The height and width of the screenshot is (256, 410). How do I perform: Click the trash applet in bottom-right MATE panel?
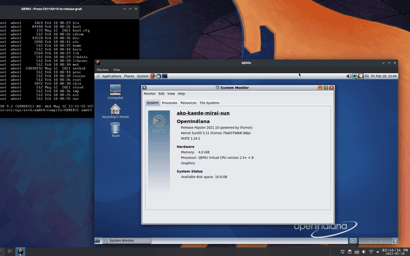(x=395, y=241)
